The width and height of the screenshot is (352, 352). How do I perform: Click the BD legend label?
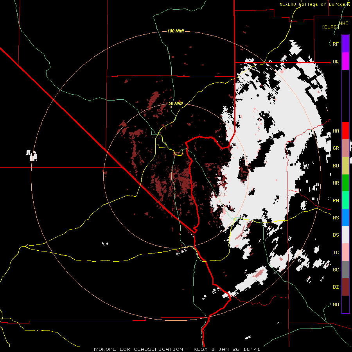(x=336, y=166)
